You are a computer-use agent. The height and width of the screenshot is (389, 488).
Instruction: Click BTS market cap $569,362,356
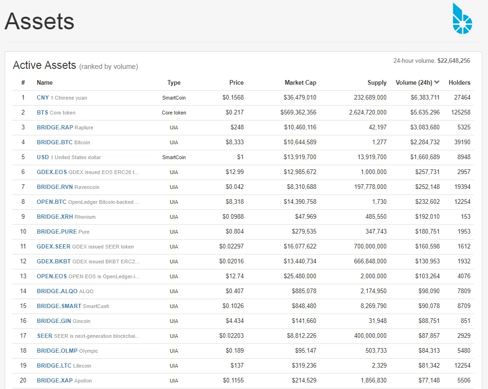(298, 113)
